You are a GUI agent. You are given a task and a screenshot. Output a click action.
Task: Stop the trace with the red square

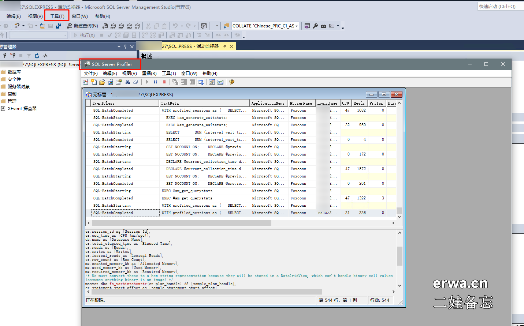(164, 82)
